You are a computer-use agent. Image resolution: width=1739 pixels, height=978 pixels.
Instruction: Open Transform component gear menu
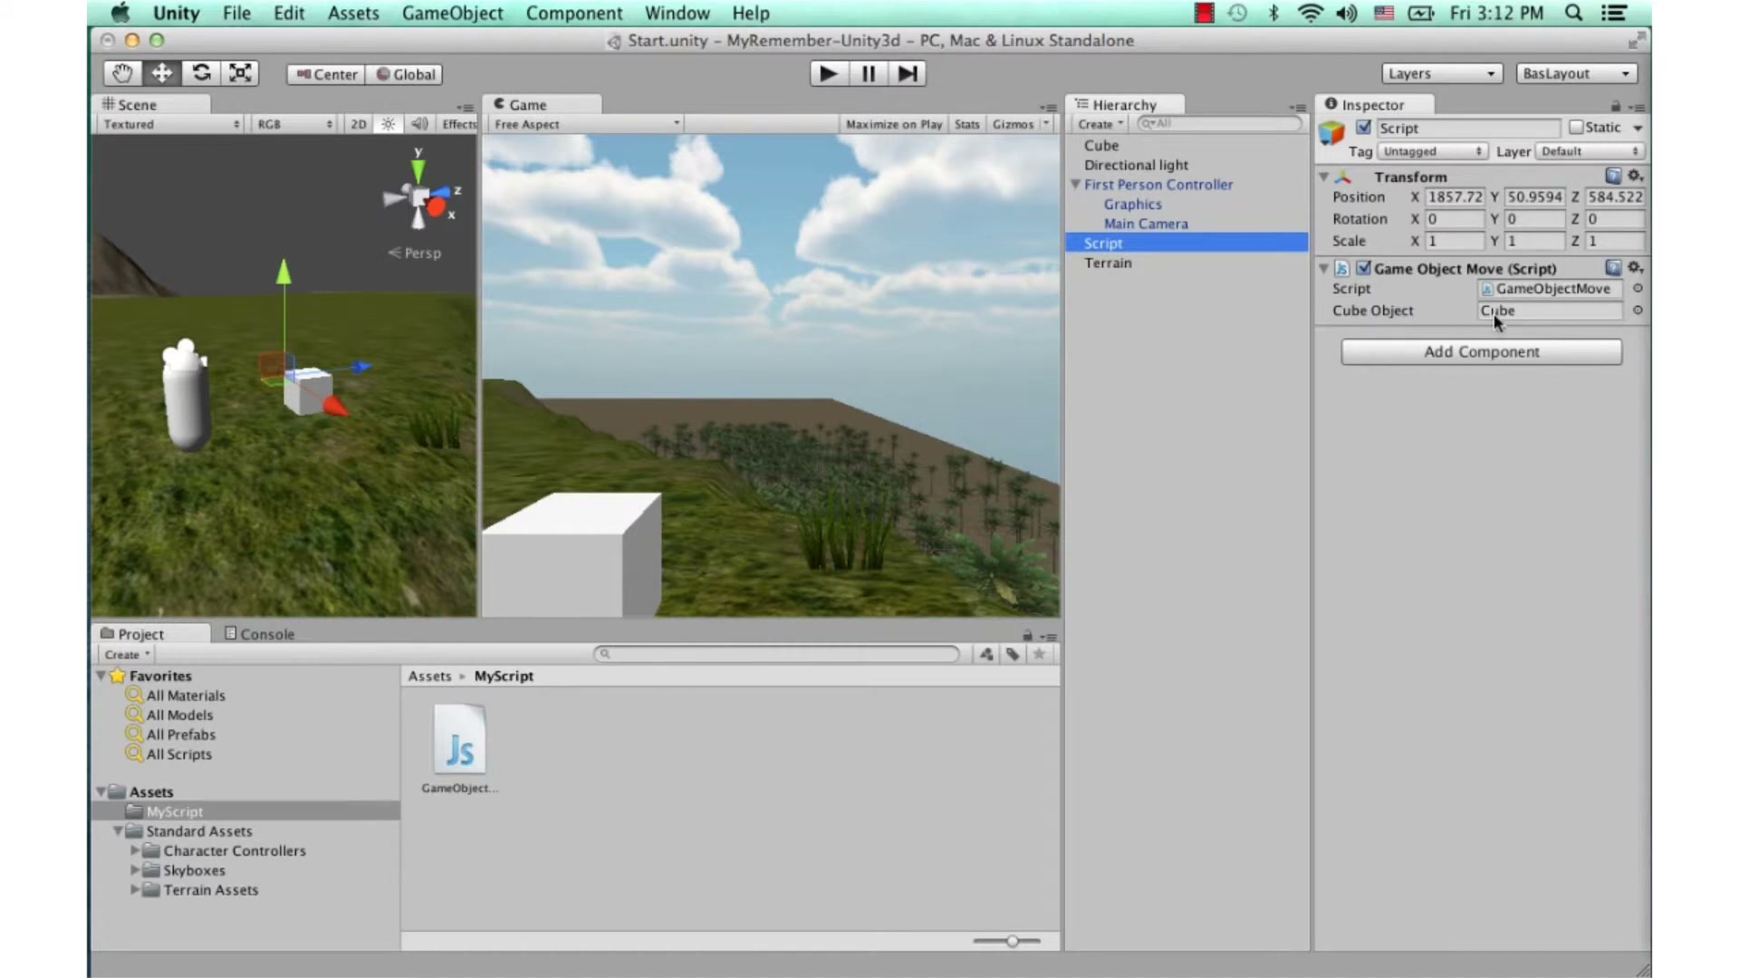pyautogui.click(x=1635, y=176)
